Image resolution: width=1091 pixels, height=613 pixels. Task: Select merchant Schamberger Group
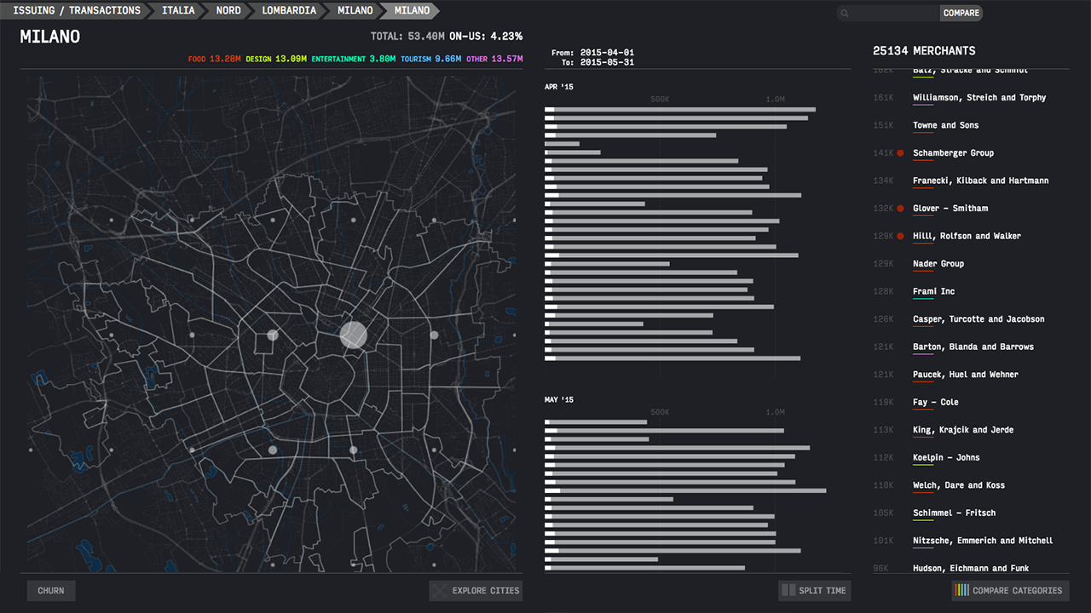click(x=953, y=153)
